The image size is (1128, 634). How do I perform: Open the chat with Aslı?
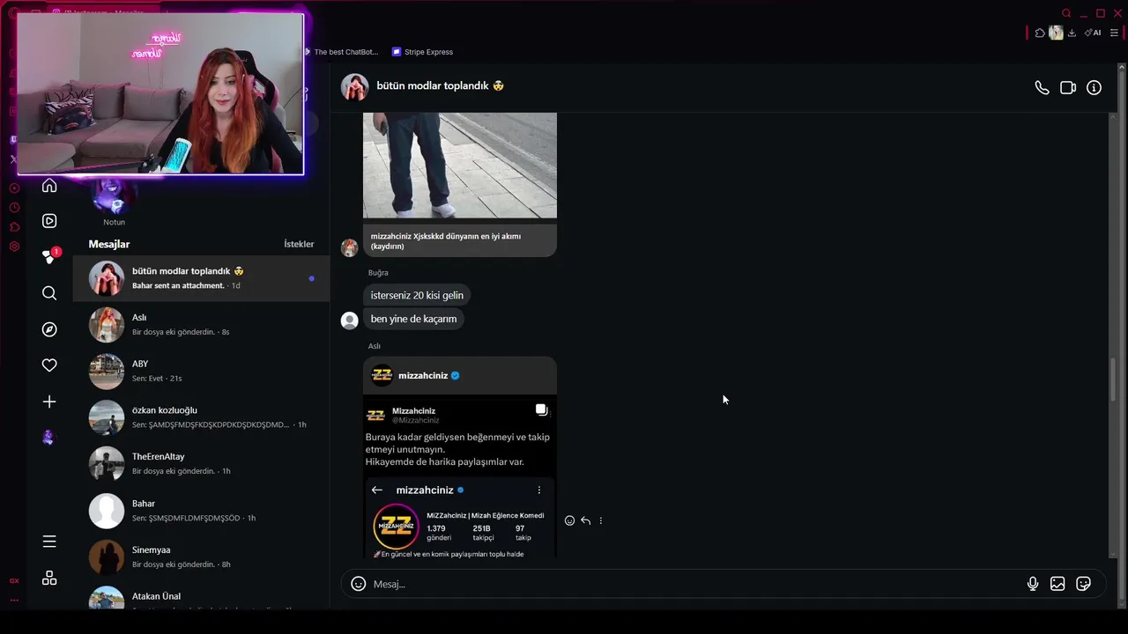[201, 325]
